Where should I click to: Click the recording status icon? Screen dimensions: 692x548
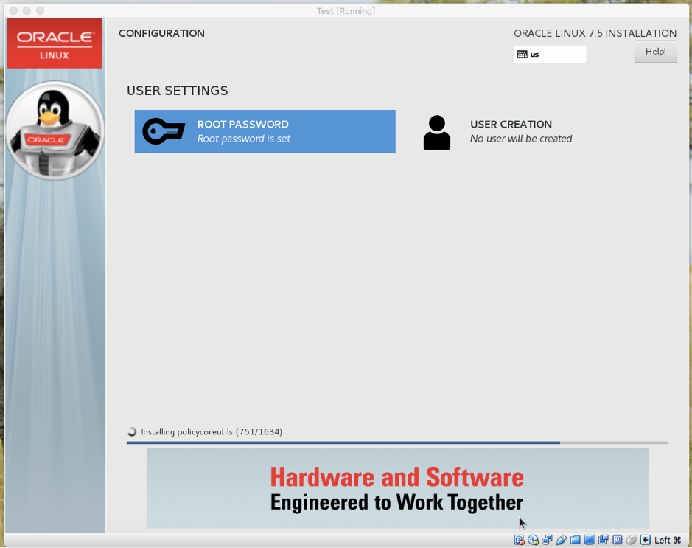[603, 539]
